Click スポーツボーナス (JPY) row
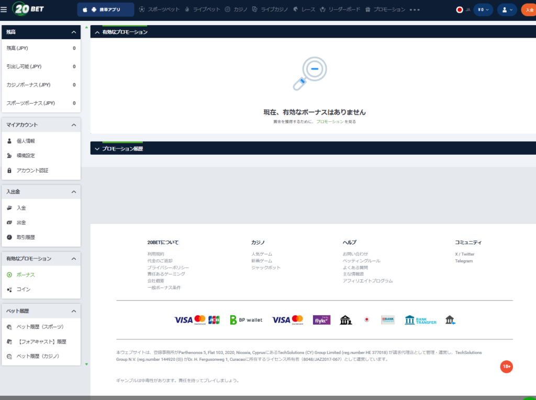 tap(41, 103)
